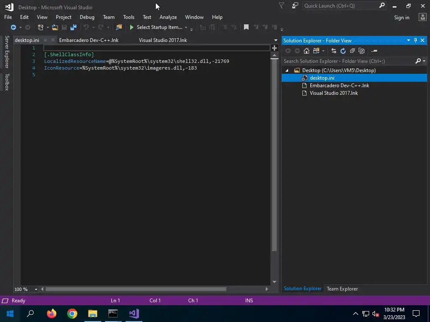
Task: Click the editor vertical scrollbar thumb
Action: [274, 155]
